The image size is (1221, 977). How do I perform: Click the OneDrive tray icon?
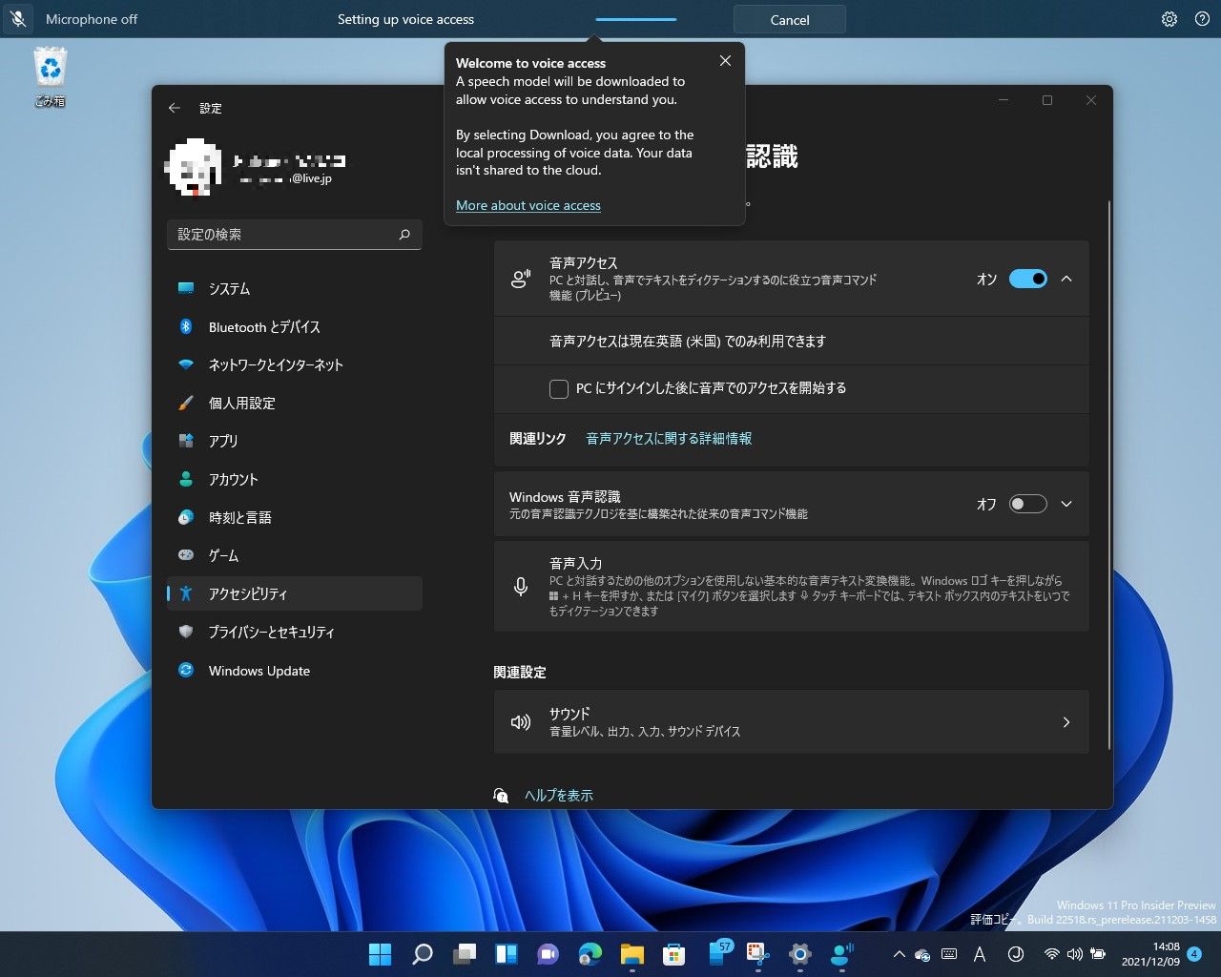922,954
